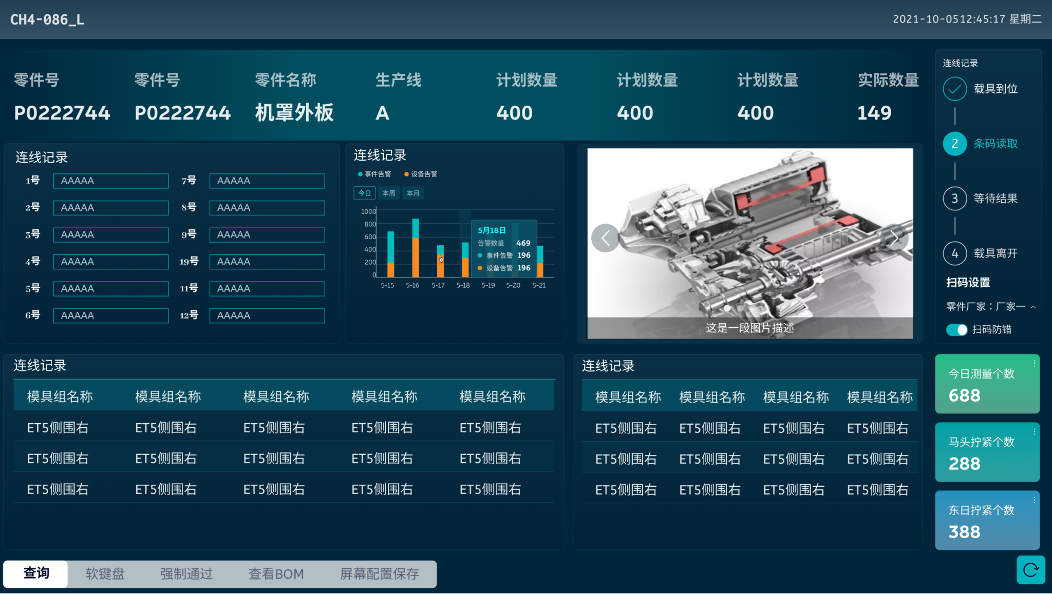
Task: Toggle the 扫码防错 switch
Action: pyautogui.click(x=956, y=330)
